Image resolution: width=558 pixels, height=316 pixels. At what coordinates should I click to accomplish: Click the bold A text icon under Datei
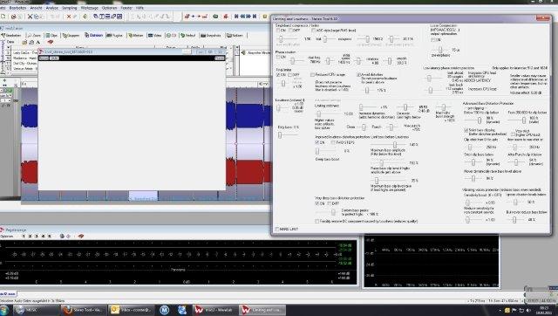[x=37, y=42]
